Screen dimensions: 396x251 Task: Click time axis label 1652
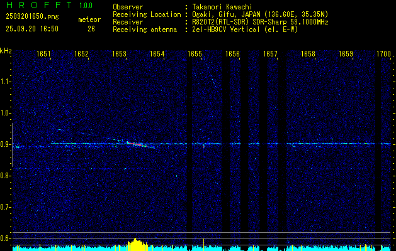[82, 54]
